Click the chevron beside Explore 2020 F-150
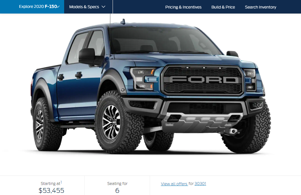The image size is (301, 195). coord(59,7)
